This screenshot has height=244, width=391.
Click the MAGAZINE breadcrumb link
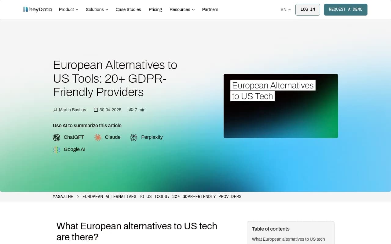tap(63, 197)
